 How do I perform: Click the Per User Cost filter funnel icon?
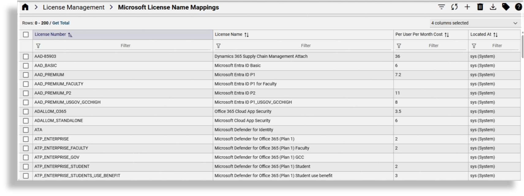pyautogui.click(x=399, y=46)
